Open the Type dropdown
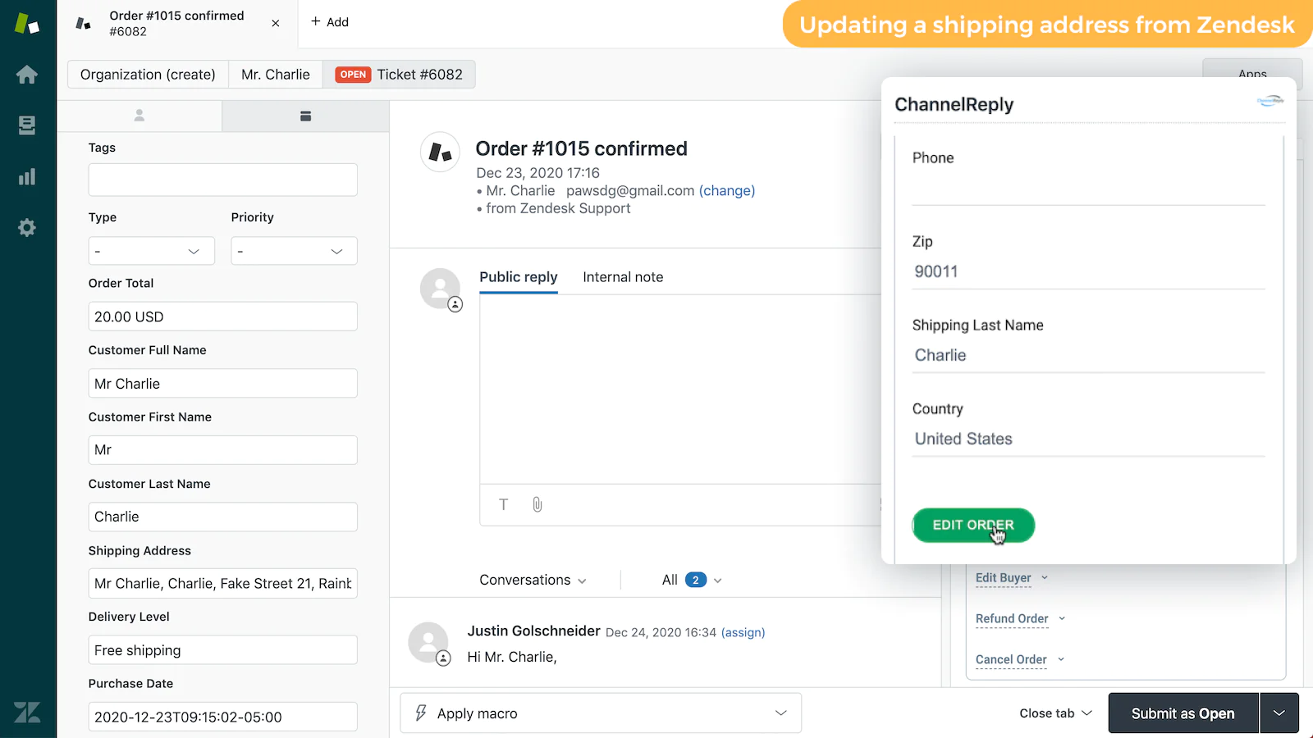The height and width of the screenshot is (738, 1313). [151, 251]
